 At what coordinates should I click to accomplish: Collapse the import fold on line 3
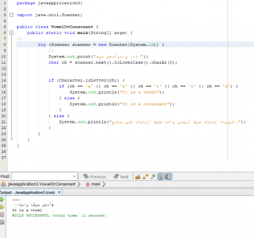click(x=12, y=15)
